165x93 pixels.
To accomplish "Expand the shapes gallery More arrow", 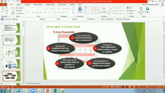I will pyautogui.click(x=100, y=13).
